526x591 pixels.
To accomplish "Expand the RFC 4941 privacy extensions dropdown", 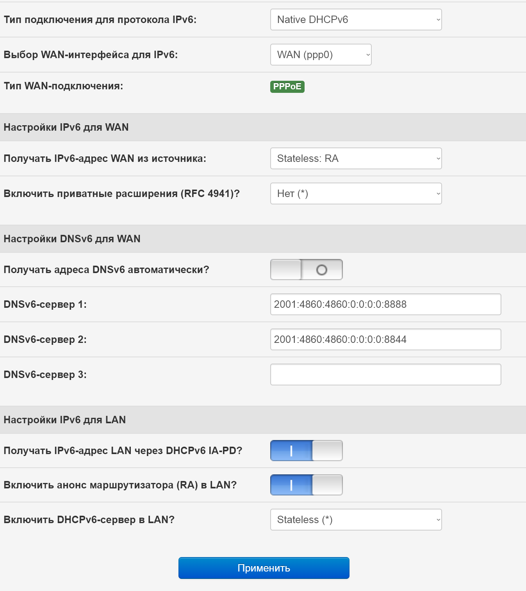I will [x=356, y=193].
